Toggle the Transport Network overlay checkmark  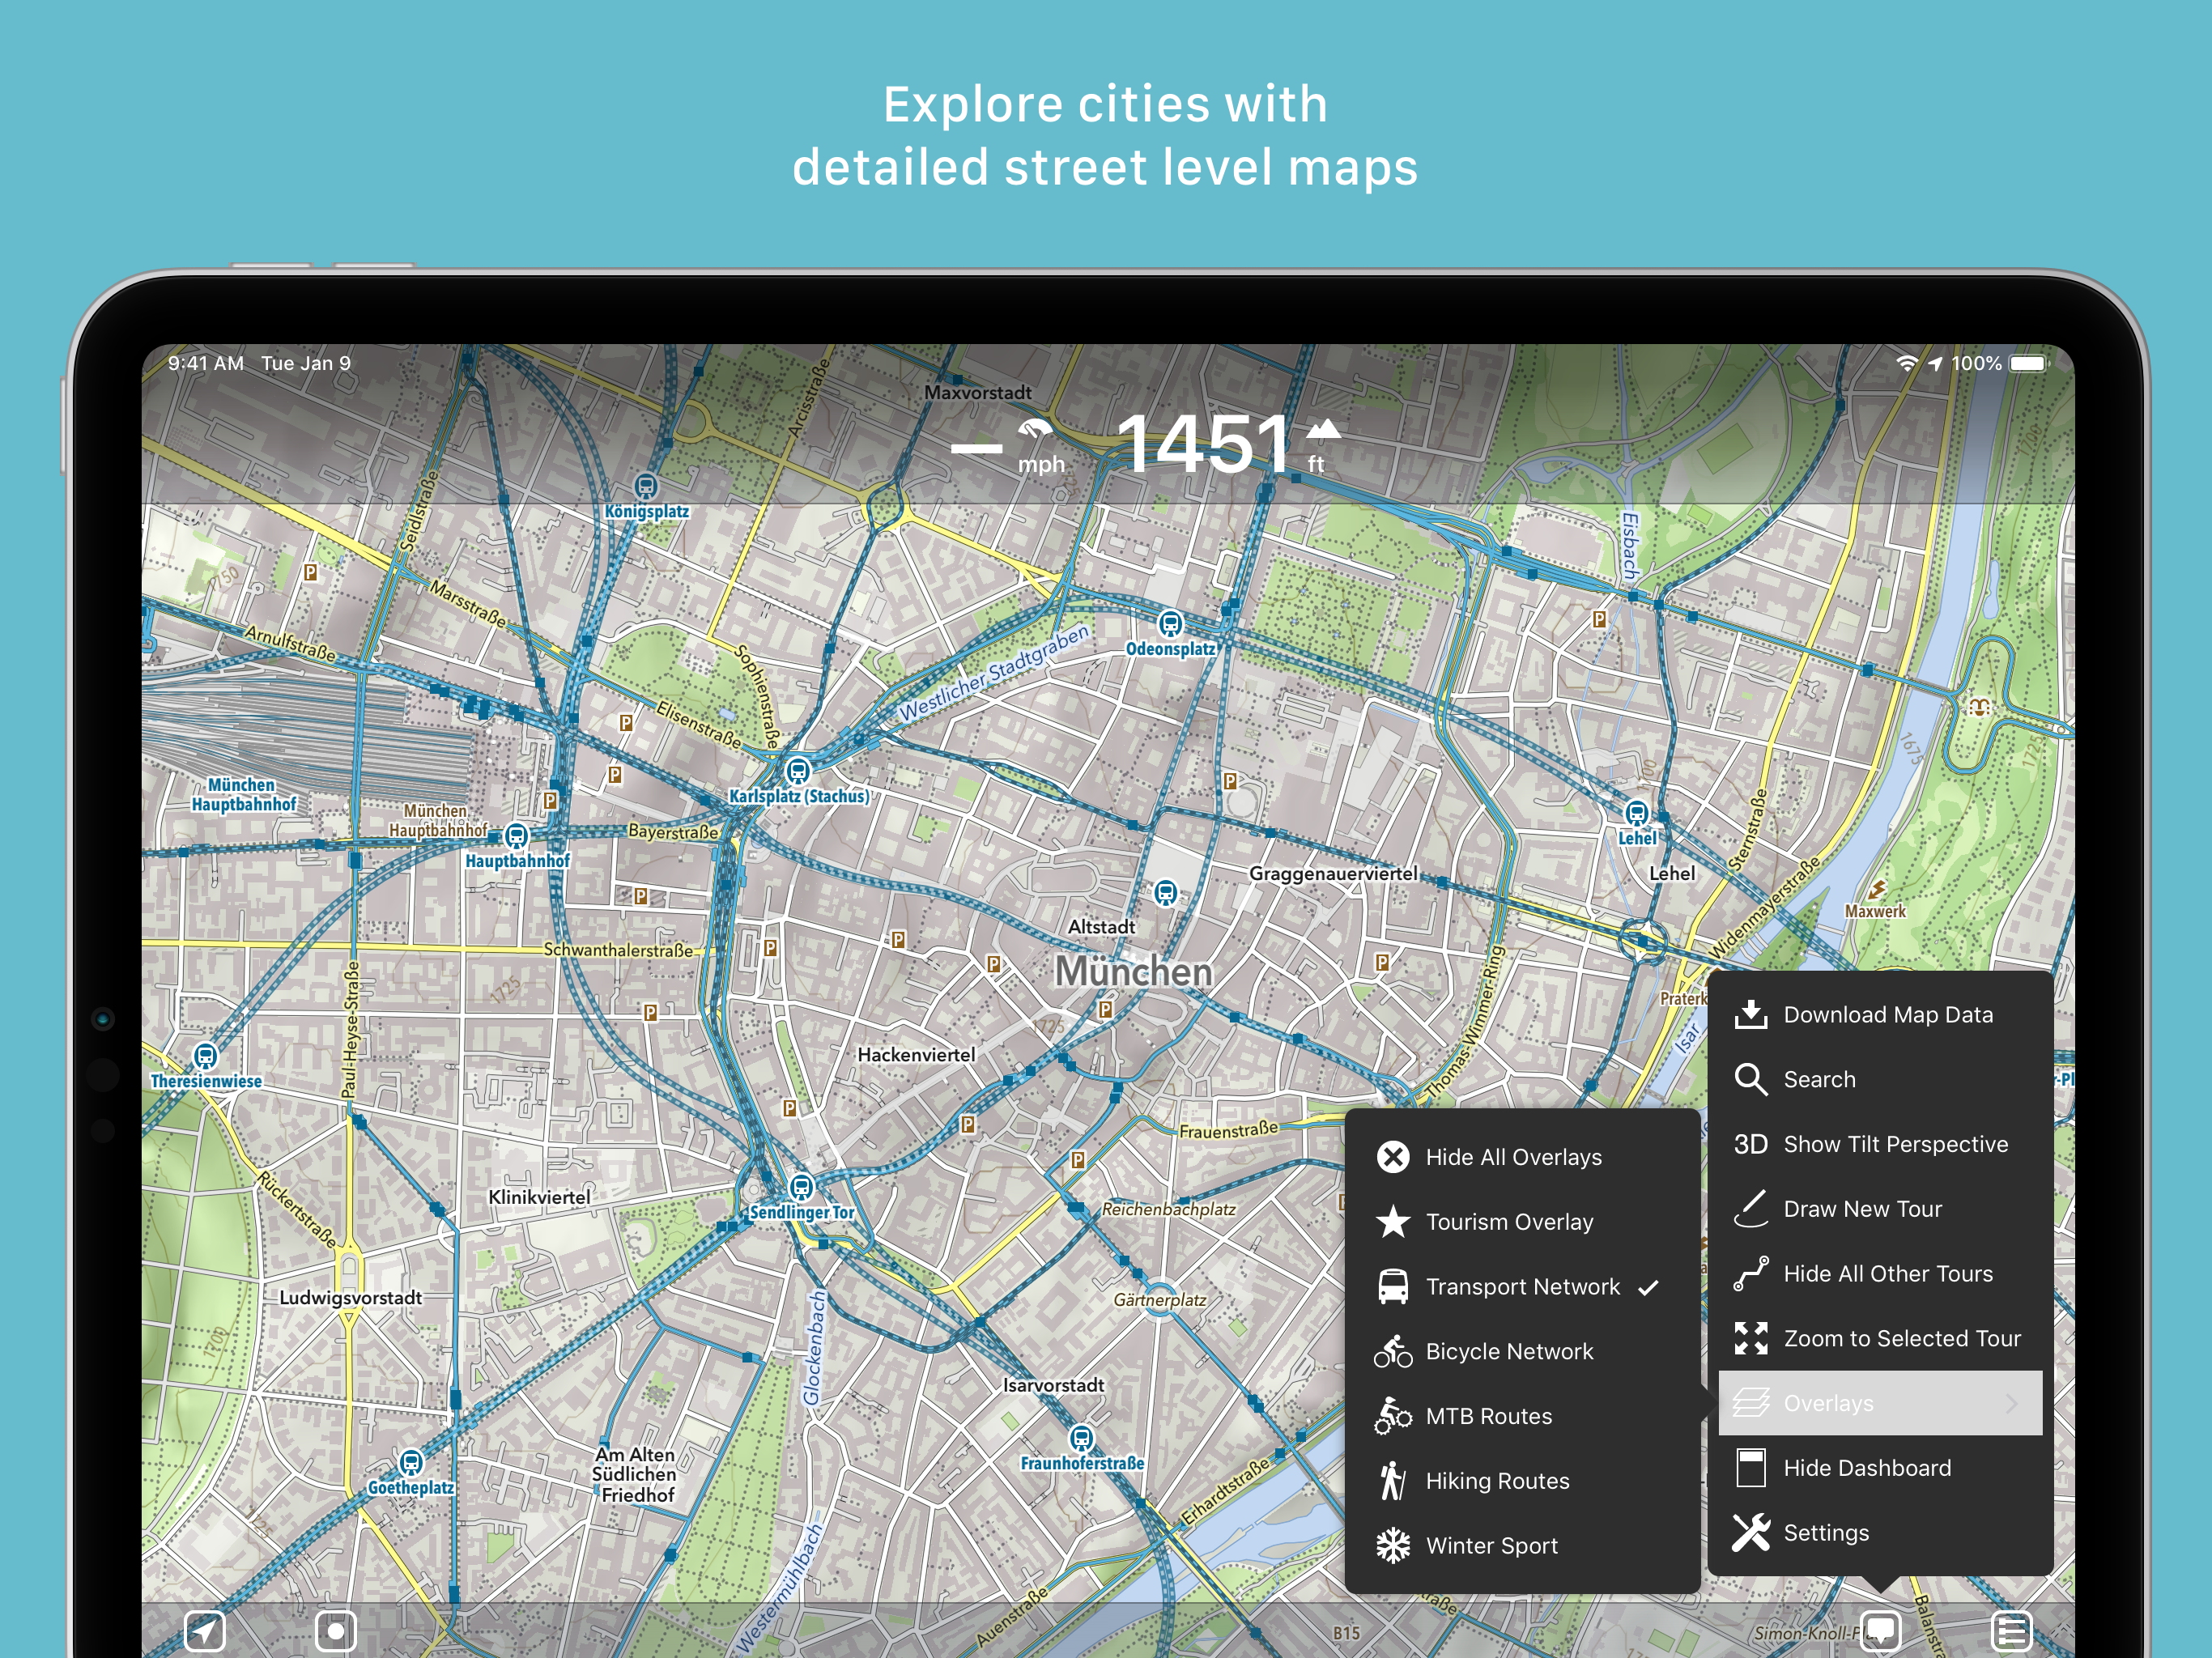(x=1648, y=1287)
